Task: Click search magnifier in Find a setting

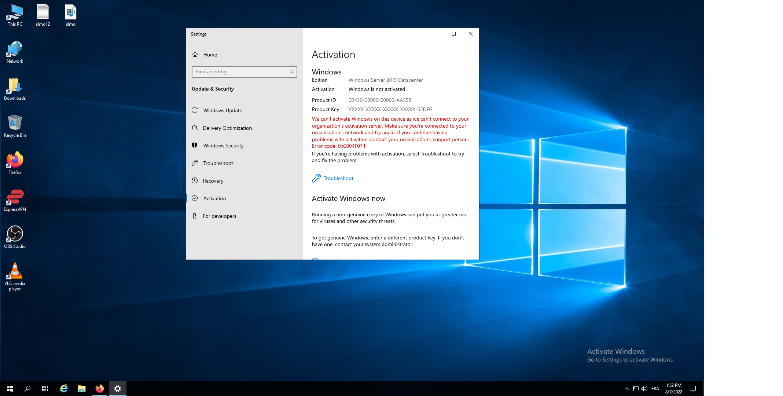Action: pyautogui.click(x=292, y=72)
